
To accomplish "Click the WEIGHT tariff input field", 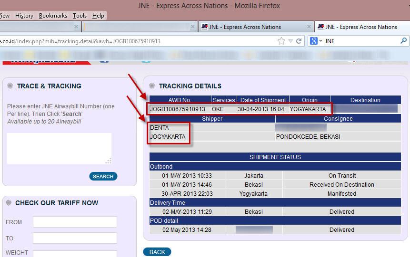I will point(75,254).
